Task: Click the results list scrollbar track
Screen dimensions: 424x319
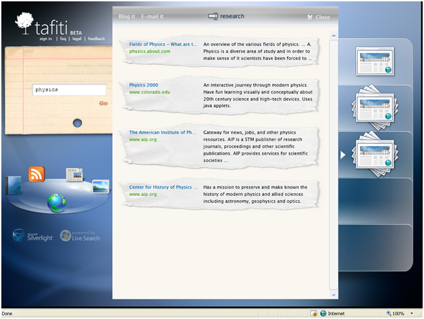Action: point(334,165)
